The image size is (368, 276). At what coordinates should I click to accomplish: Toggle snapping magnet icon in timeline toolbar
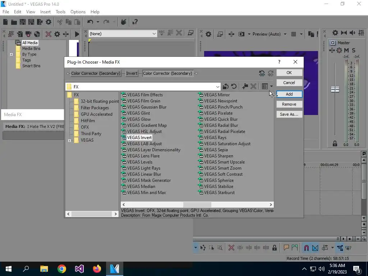(x=306, y=248)
